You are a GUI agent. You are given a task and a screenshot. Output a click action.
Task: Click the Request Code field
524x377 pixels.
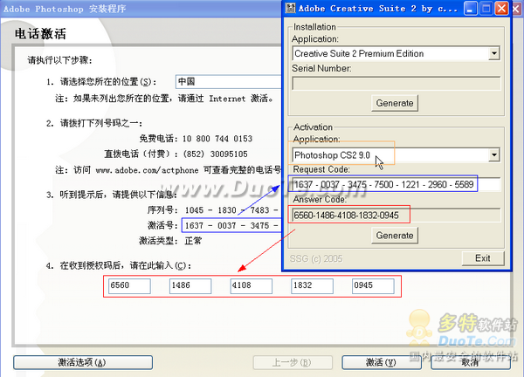[x=396, y=184]
